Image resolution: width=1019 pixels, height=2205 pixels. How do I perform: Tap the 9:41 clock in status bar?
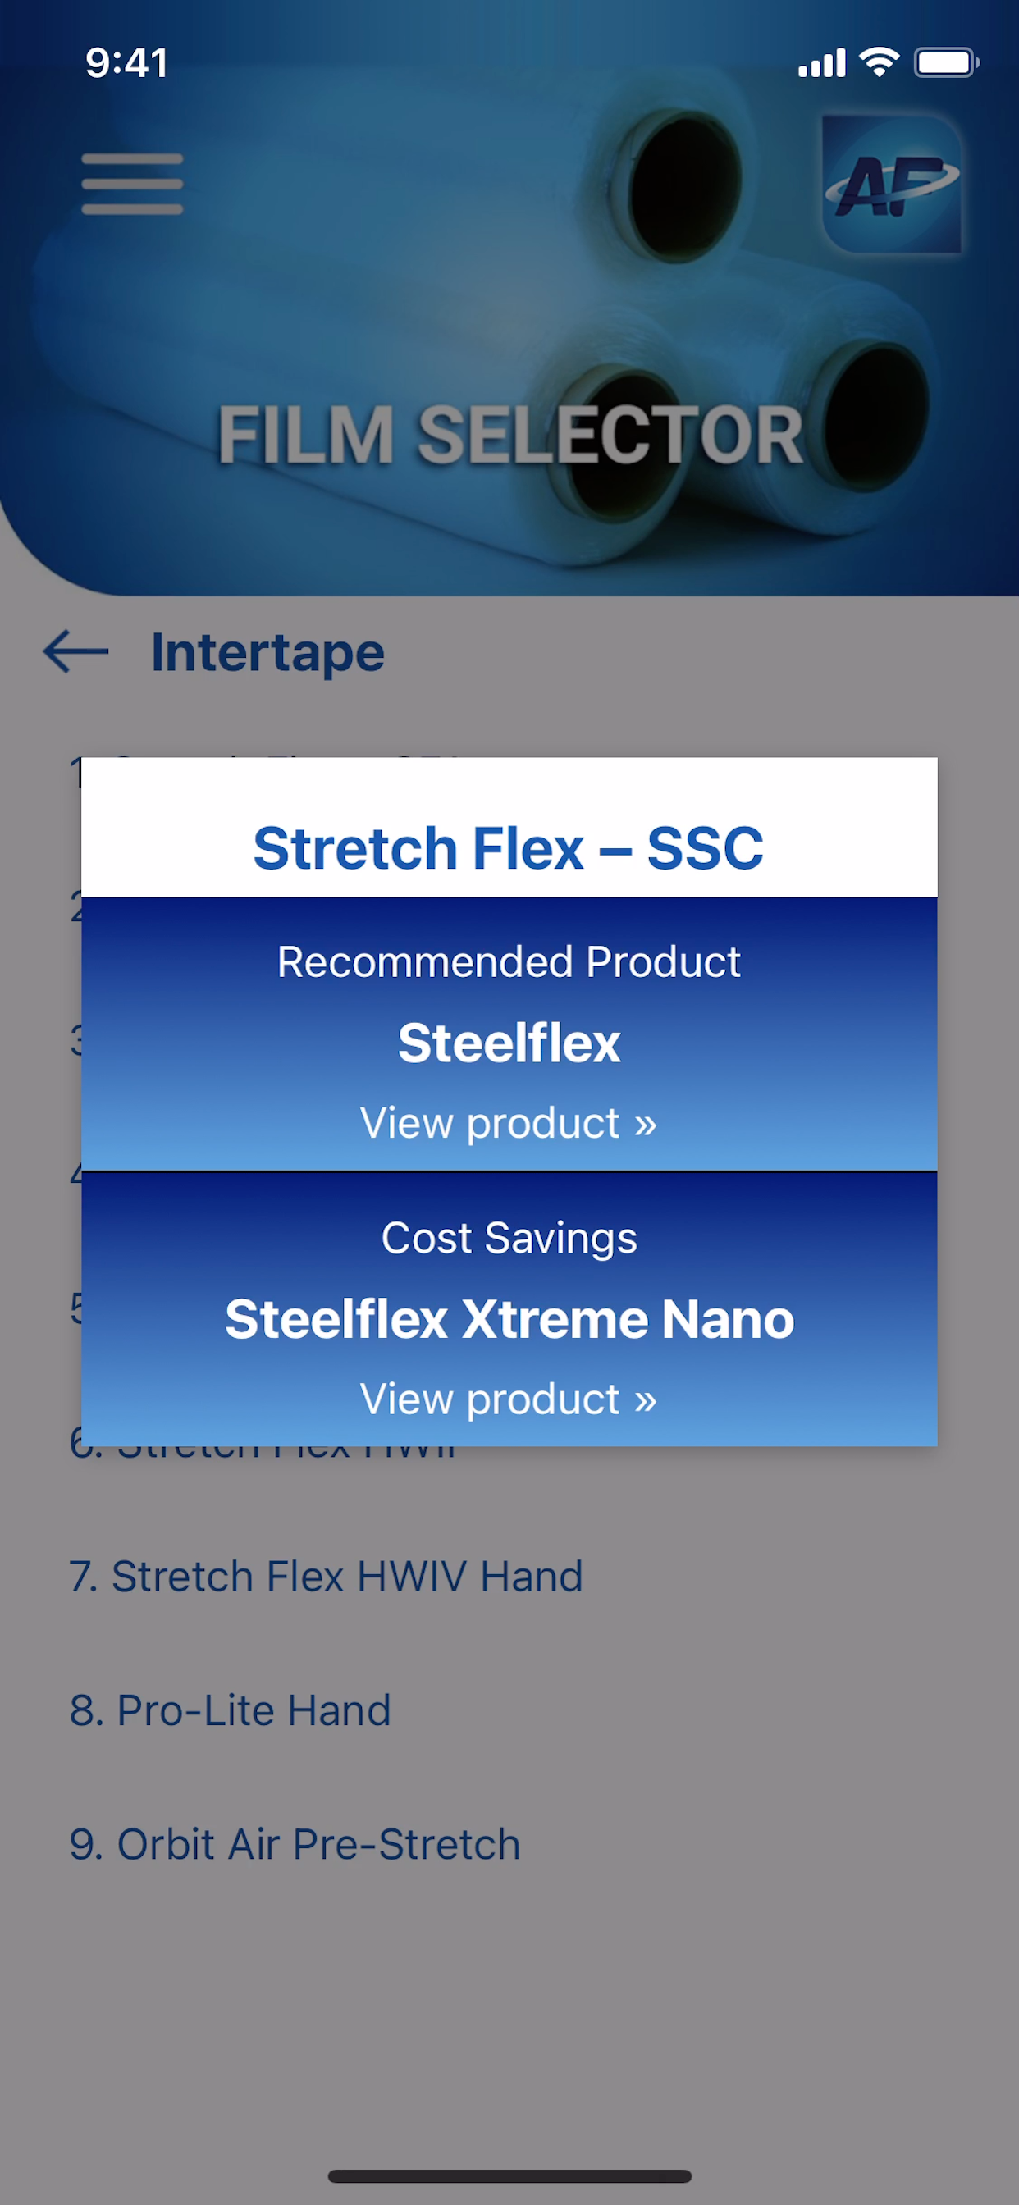point(126,62)
